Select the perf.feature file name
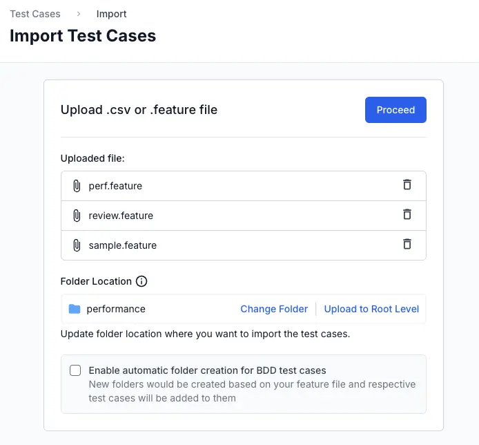Screen dimensions: 479x445 [x=115, y=186]
